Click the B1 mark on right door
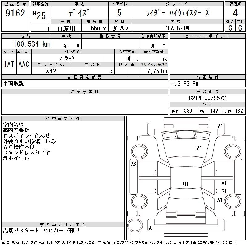Viewport: 247px width, 247px height. coord(224,191)
